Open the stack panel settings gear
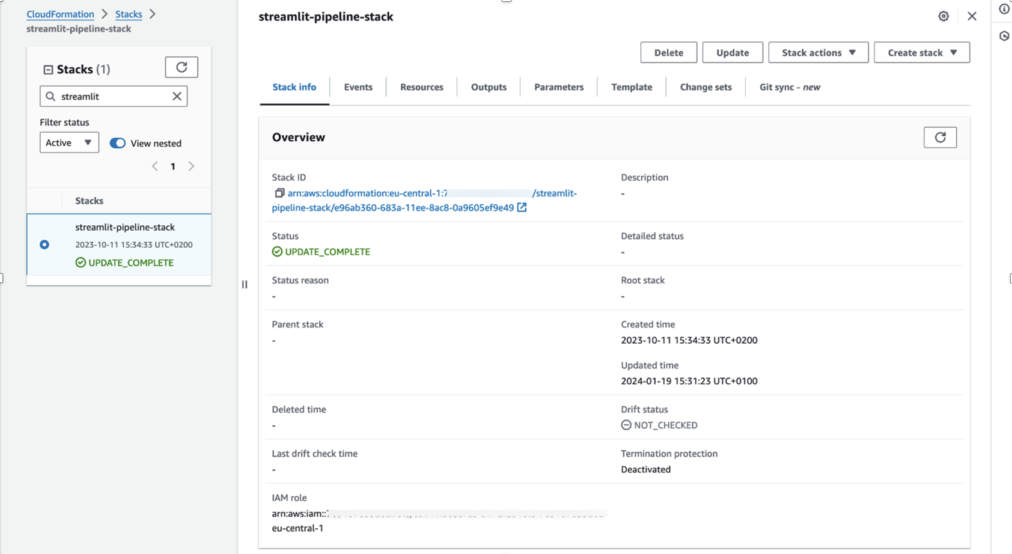The height and width of the screenshot is (554, 1012). 943,16
